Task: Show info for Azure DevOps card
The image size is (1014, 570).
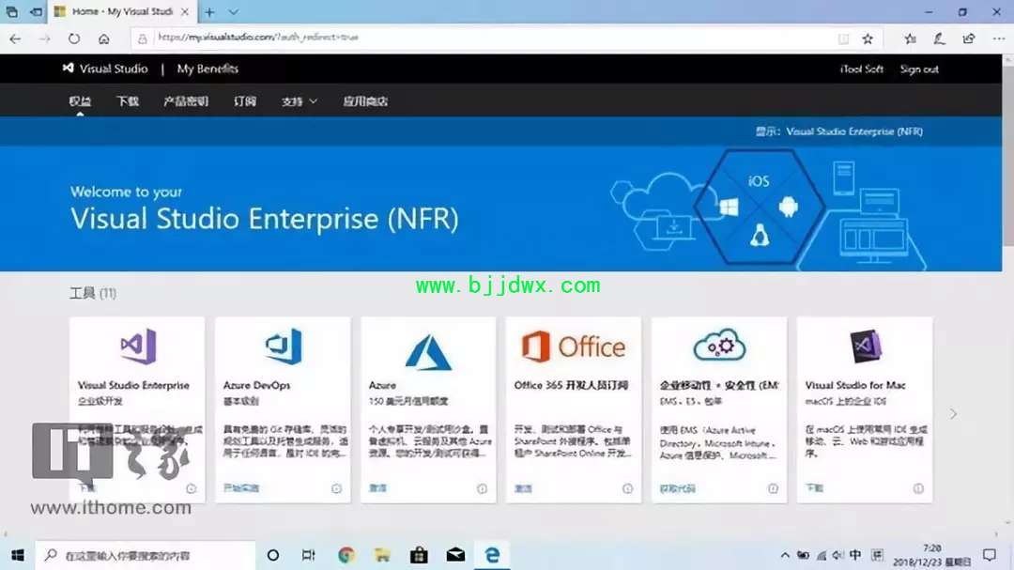Action: 336,489
